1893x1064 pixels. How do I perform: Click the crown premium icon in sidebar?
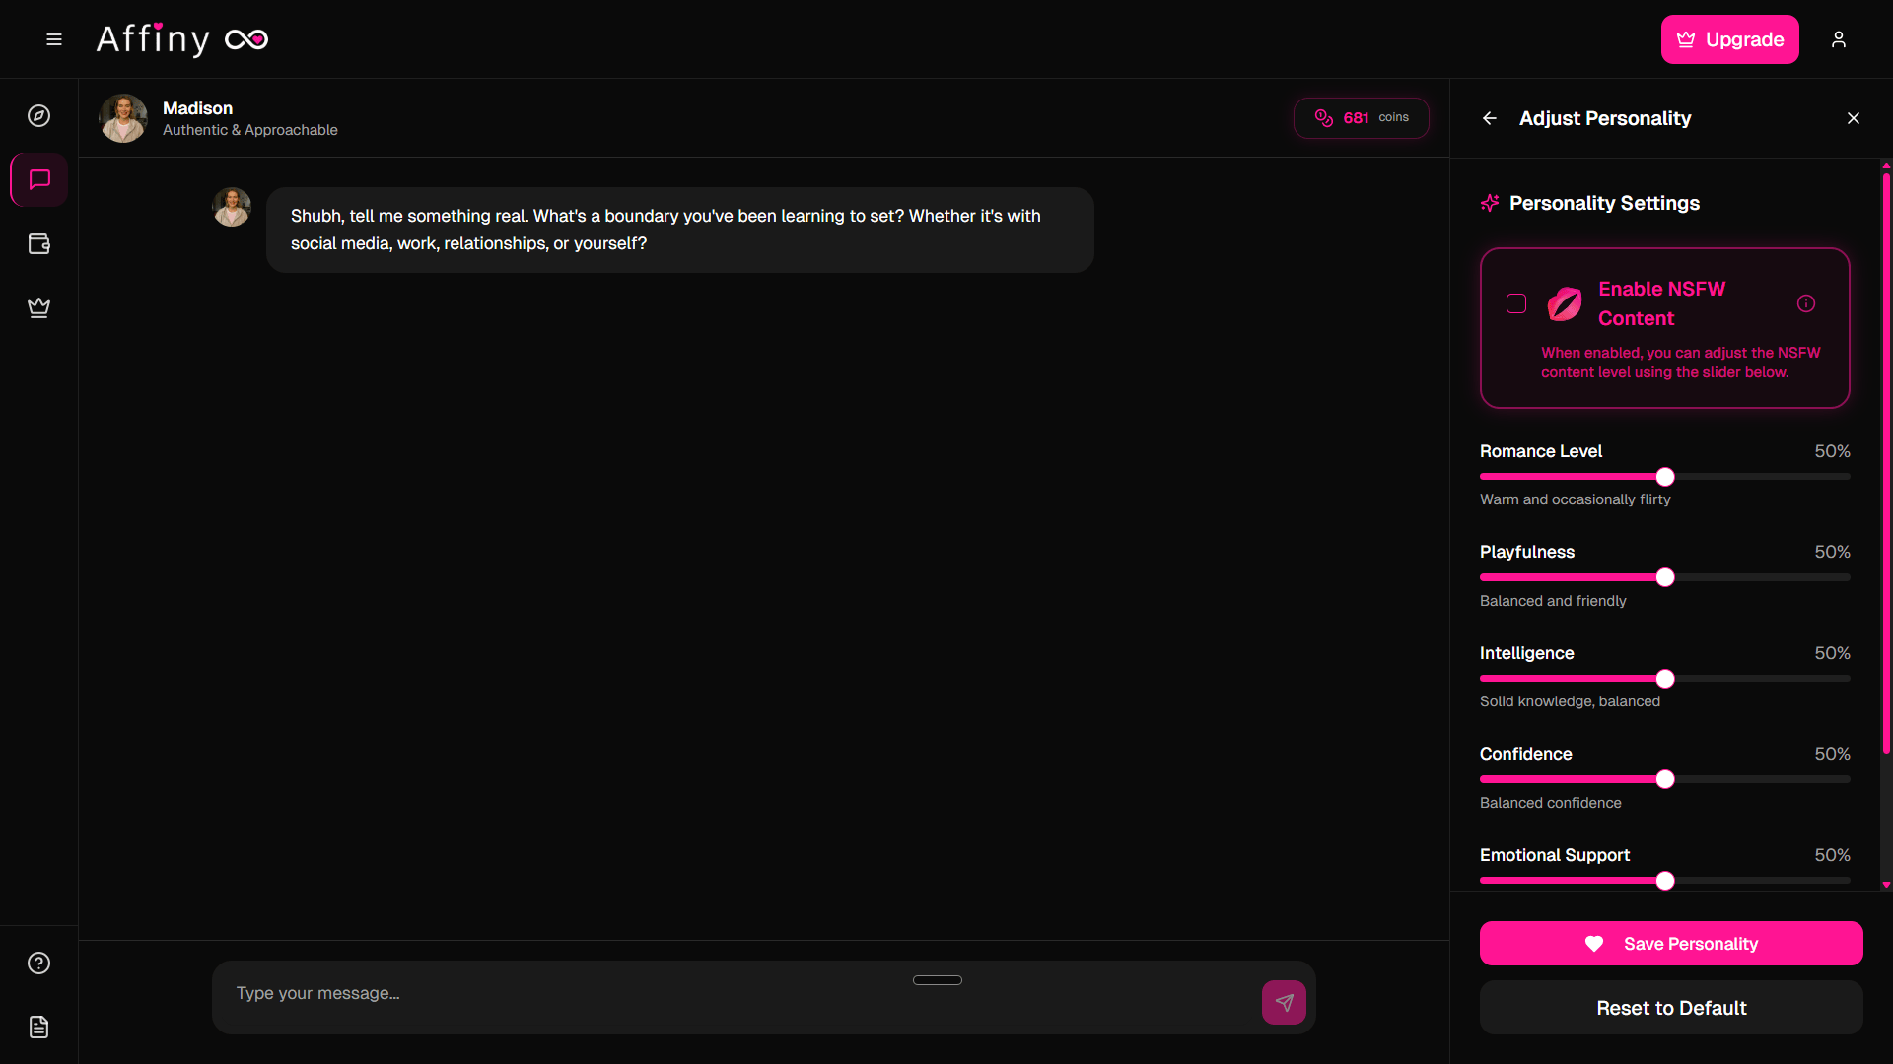tap(38, 307)
